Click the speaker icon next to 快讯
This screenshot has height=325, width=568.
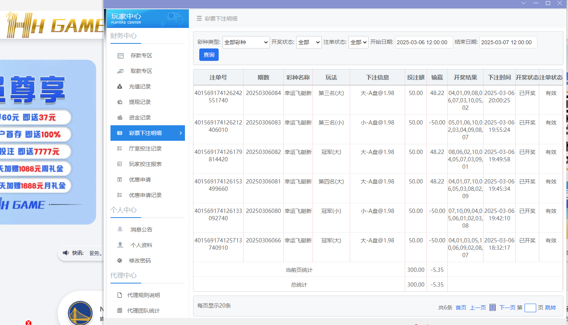[x=66, y=253]
